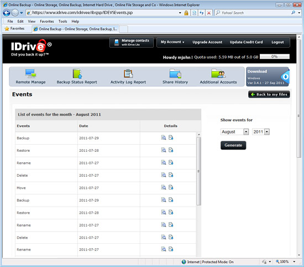Export log icon for second Restore row
Screen dimensions: 304x267
pyautogui.click(x=171, y=212)
